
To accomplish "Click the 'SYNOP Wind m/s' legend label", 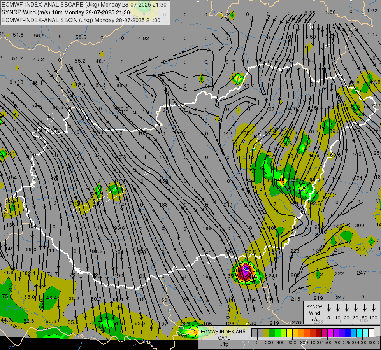I will click(x=314, y=313).
